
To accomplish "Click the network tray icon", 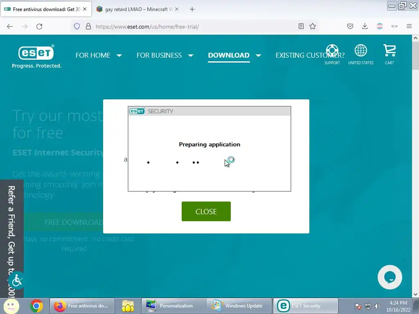I will (368, 306).
